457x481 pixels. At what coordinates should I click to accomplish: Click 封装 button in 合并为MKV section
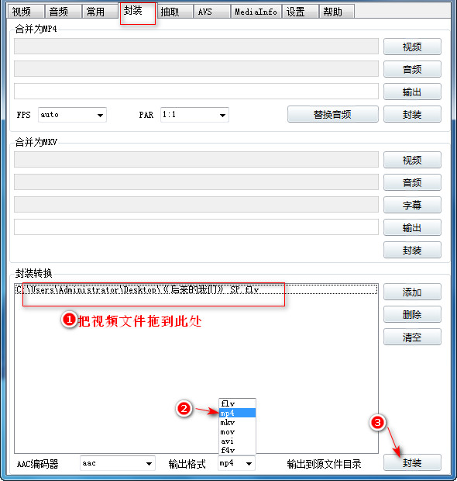(x=412, y=250)
